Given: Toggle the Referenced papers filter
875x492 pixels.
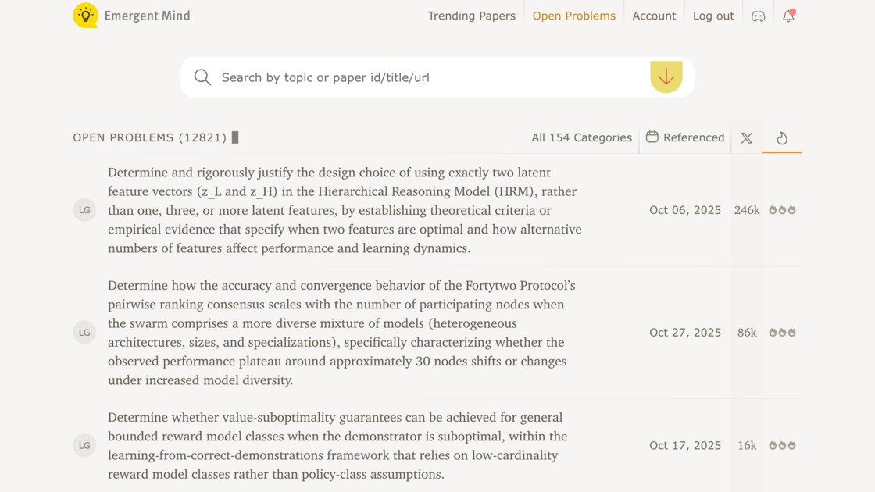Looking at the screenshot, I should [x=685, y=137].
